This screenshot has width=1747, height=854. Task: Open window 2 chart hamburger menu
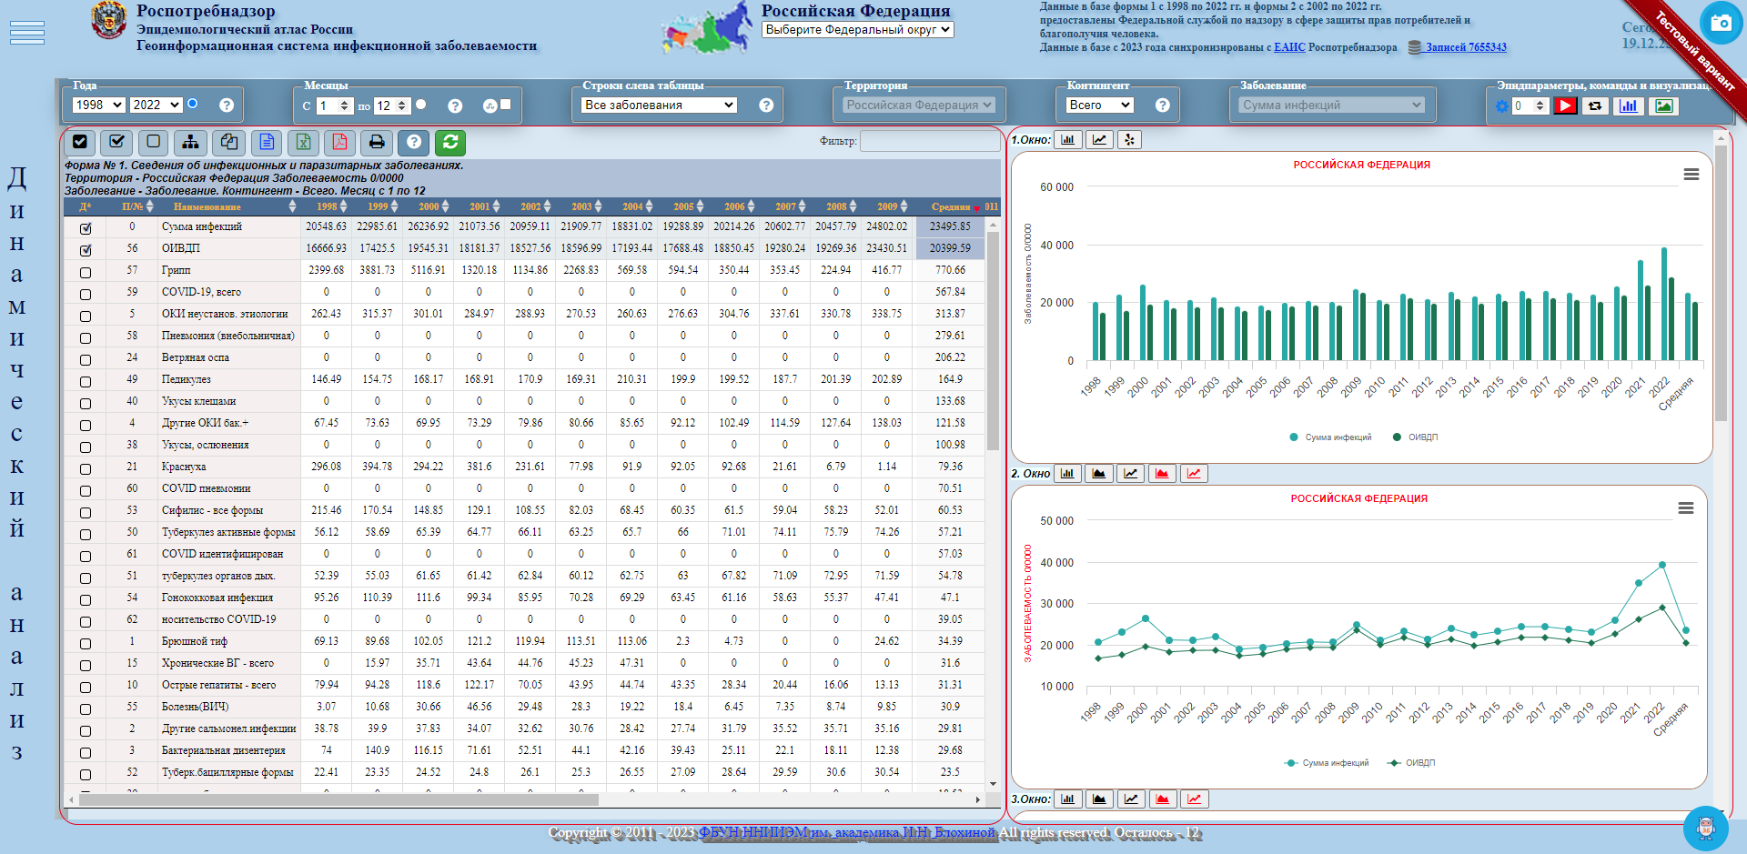coord(1685,508)
